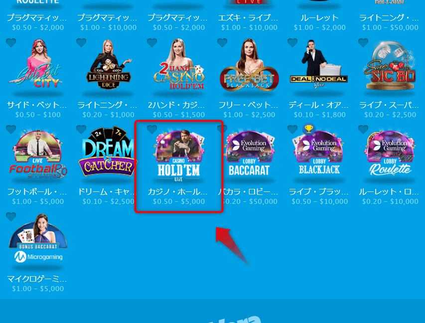The image size is (425, 323).
Task: Select the $1.00 - $2,000 bet range
Action: point(320,27)
